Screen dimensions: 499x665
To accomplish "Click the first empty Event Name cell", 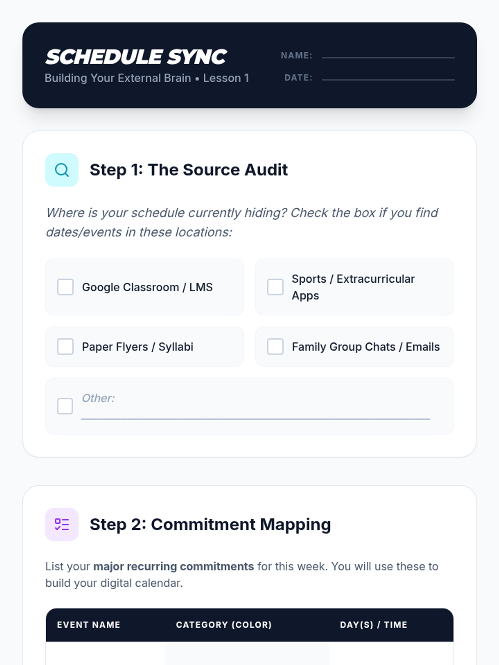I will tap(106, 653).
